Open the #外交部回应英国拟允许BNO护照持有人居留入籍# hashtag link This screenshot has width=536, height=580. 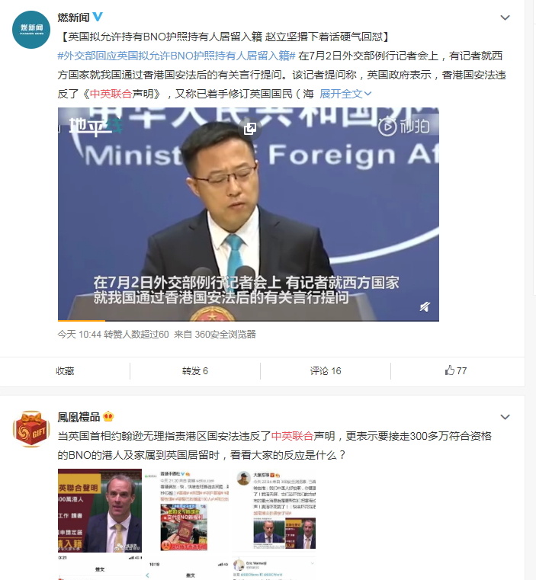176,56
